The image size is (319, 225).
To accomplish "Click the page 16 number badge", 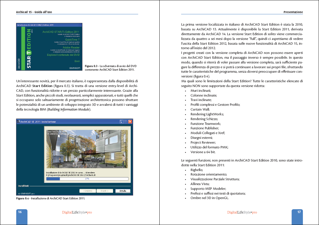I will pos(20,212).
